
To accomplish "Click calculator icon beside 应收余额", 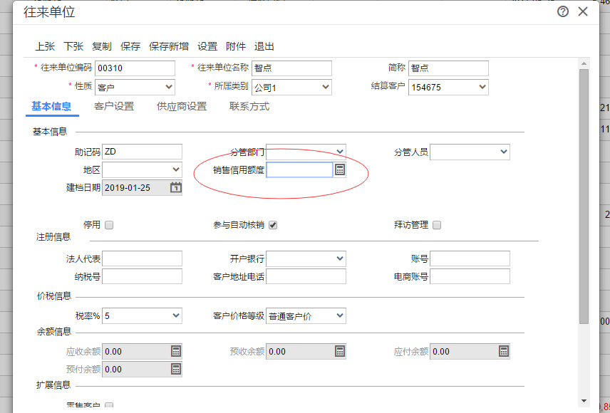I will click(176, 351).
